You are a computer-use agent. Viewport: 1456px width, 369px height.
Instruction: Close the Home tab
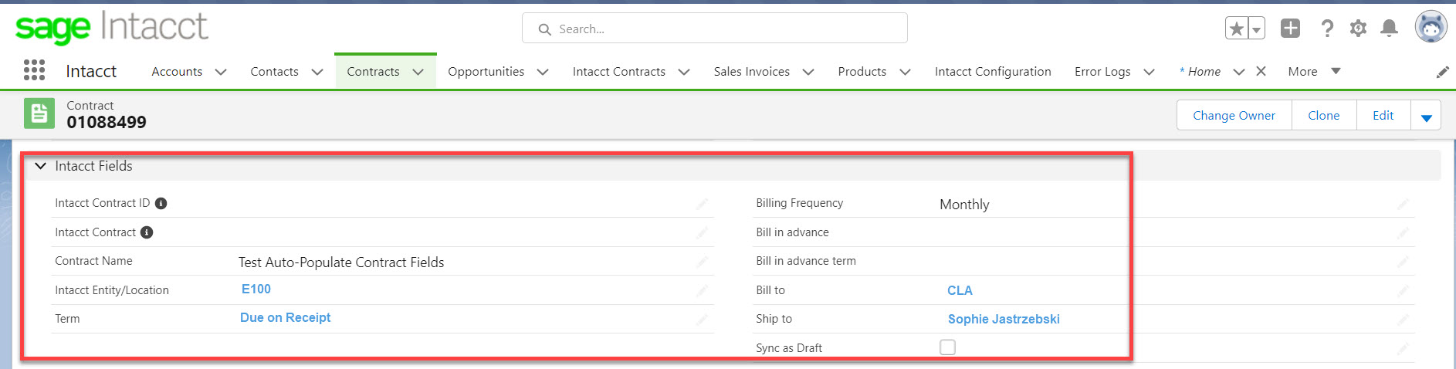coord(1261,71)
